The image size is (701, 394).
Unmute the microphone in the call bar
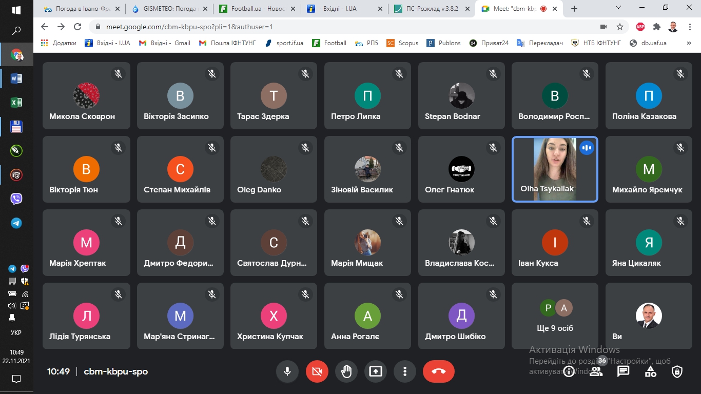287,371
